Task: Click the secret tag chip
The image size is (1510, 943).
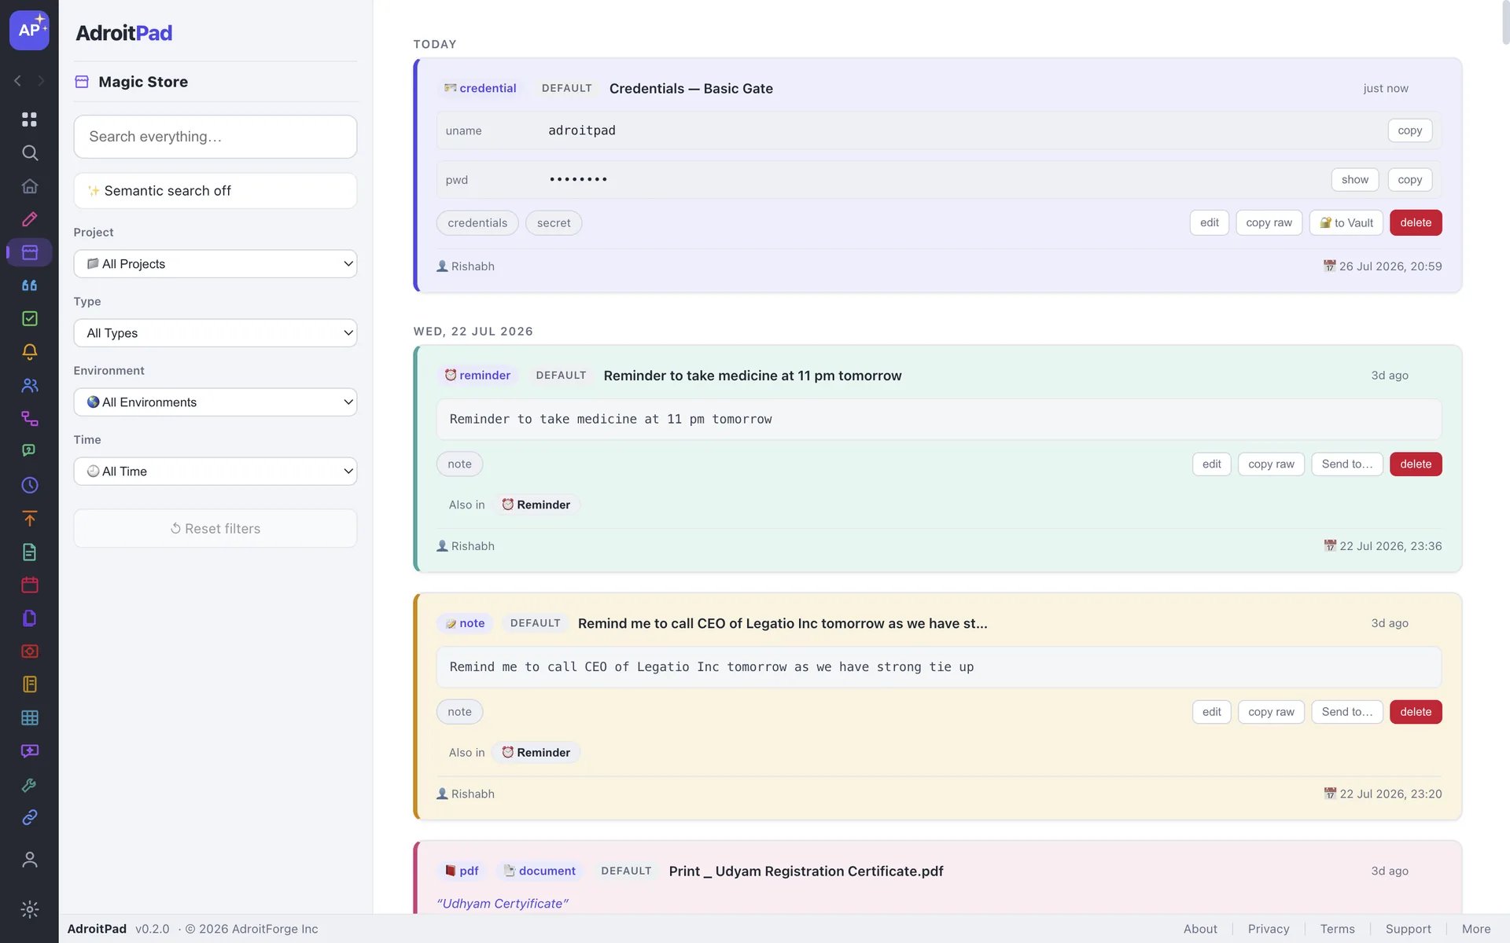Action: point(554,223)
